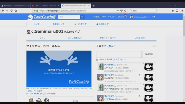
Task: Open the ランキング tab
Action: click(x=80, y=24)
